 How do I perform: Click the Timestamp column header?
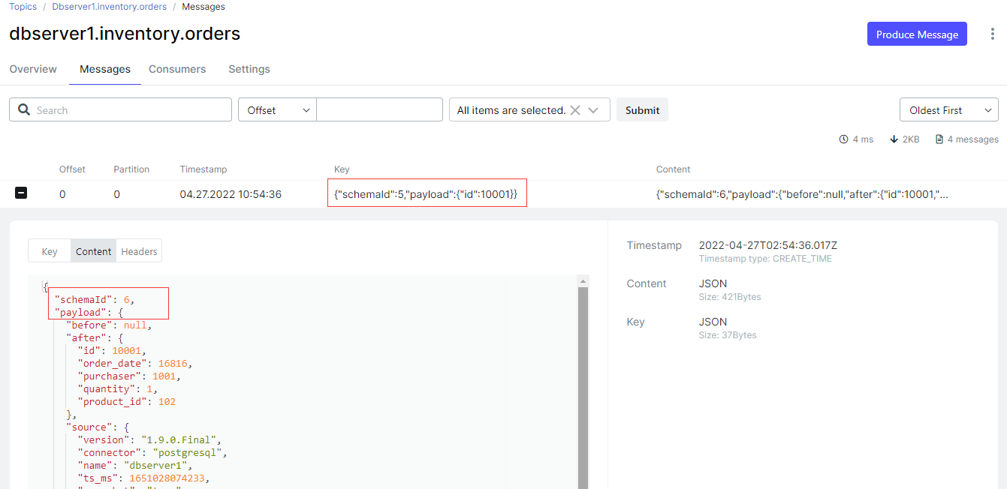coord(204,169)
